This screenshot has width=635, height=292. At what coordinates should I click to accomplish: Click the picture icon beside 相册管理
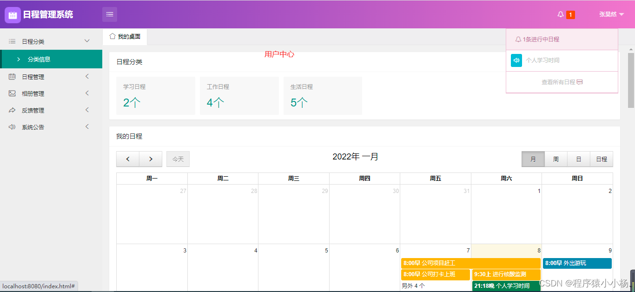pos(12,93)
